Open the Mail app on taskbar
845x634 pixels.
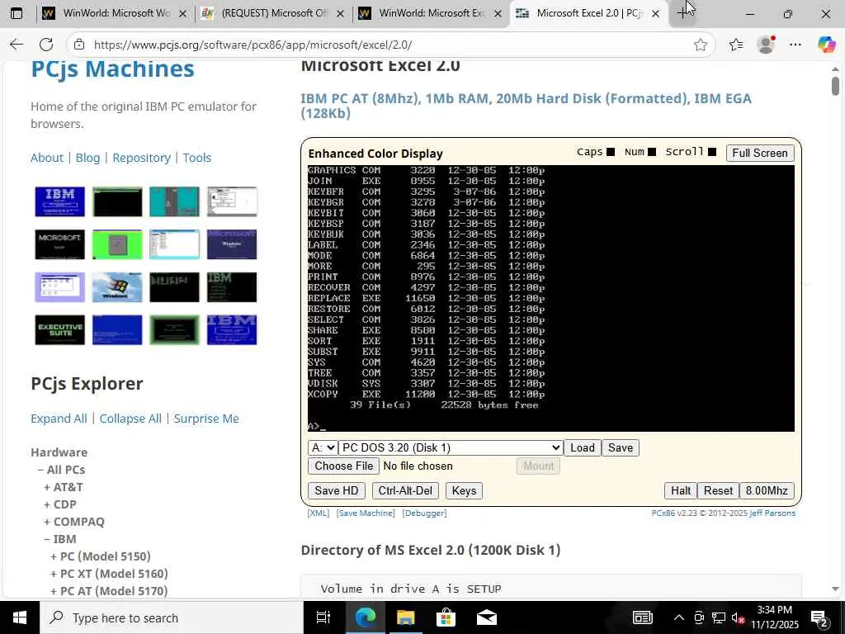point(487,617)
